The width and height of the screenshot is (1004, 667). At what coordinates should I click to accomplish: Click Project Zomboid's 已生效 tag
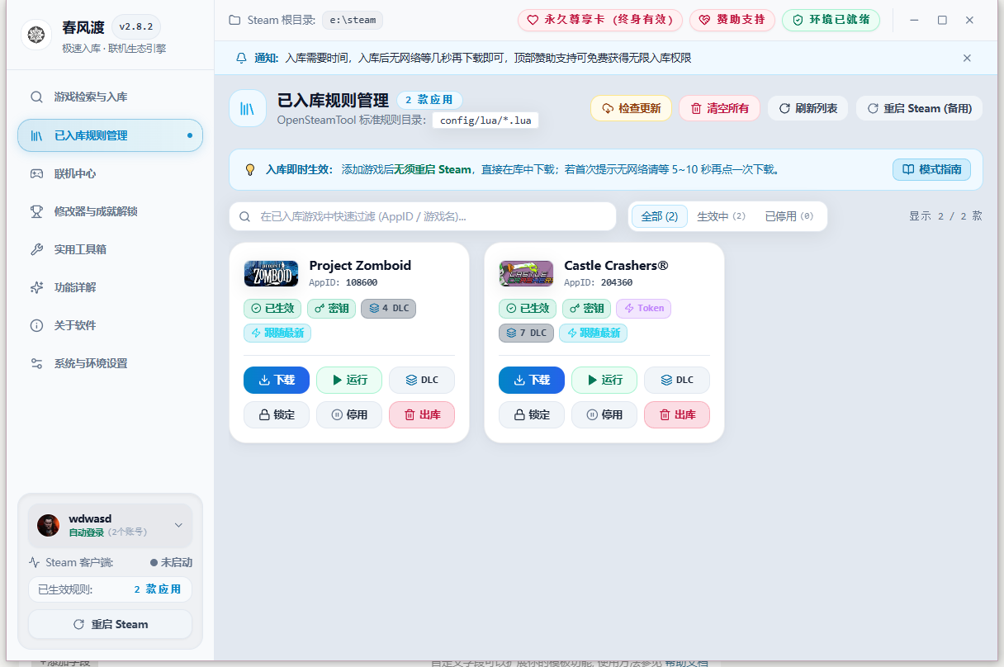click(x=272, y=309)
